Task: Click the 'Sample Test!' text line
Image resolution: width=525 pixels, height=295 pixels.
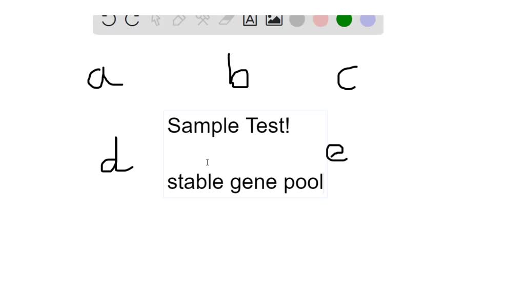Action: [x=229, y=126]
